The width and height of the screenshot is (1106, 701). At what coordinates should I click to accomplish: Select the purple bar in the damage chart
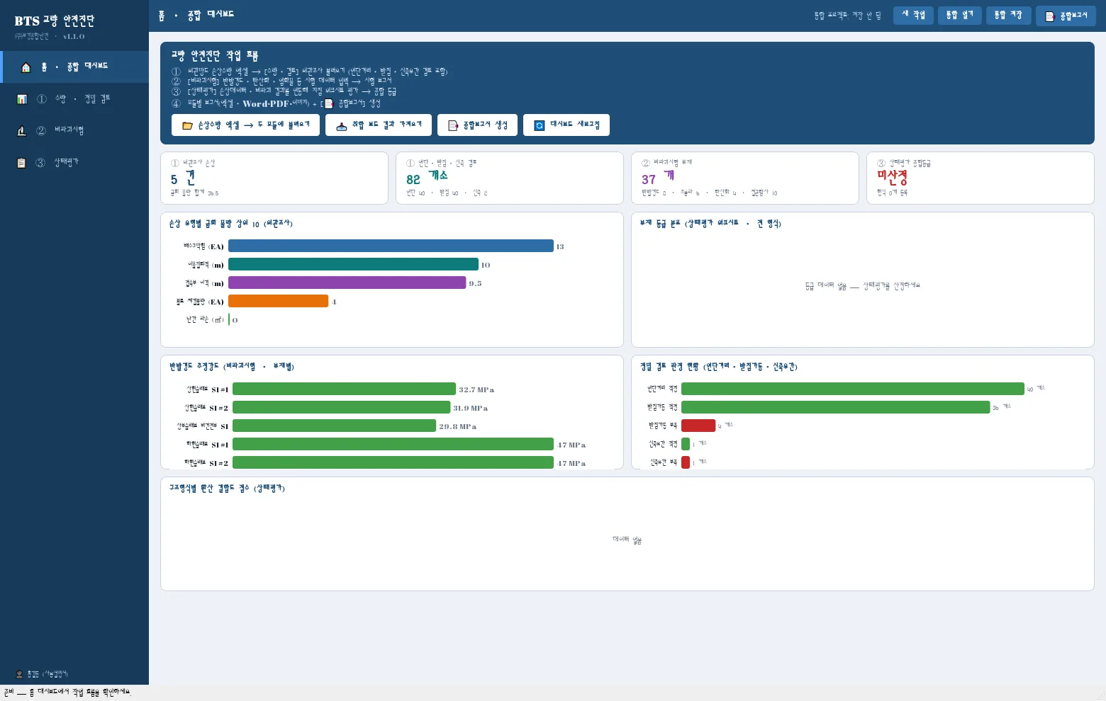[347, 283]
